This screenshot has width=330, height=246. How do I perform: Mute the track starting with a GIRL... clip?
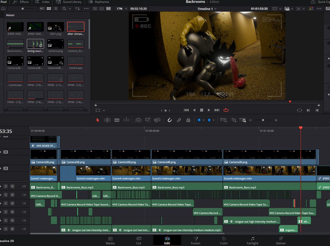(x=12, y=203)
